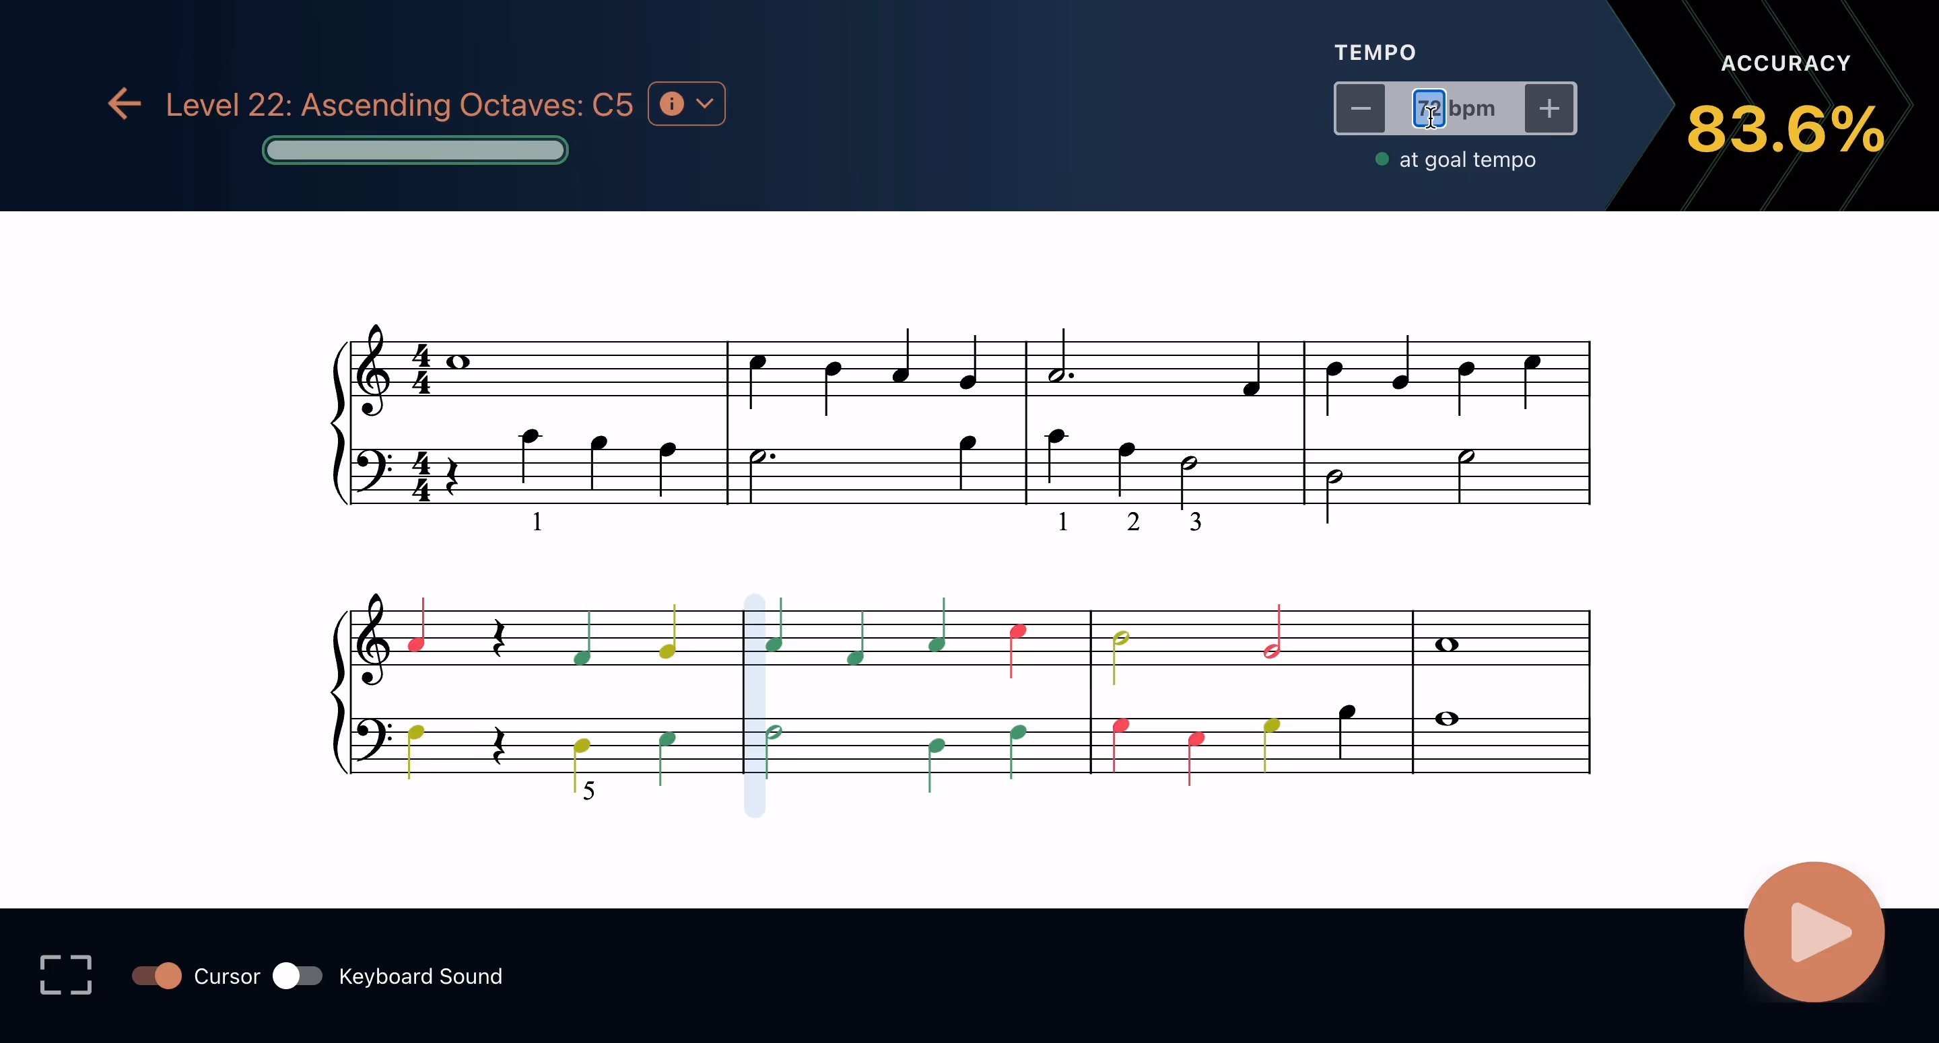Open the tempo bpm selector field
The image size is (1939, 1043).
point(1430,108)
